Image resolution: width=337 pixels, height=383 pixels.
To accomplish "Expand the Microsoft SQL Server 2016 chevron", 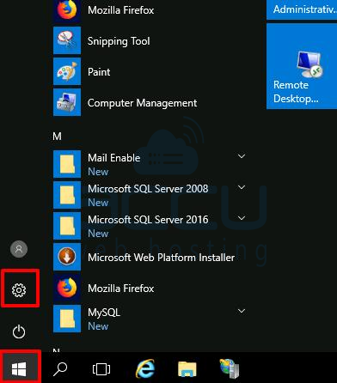I will [242, 218].
